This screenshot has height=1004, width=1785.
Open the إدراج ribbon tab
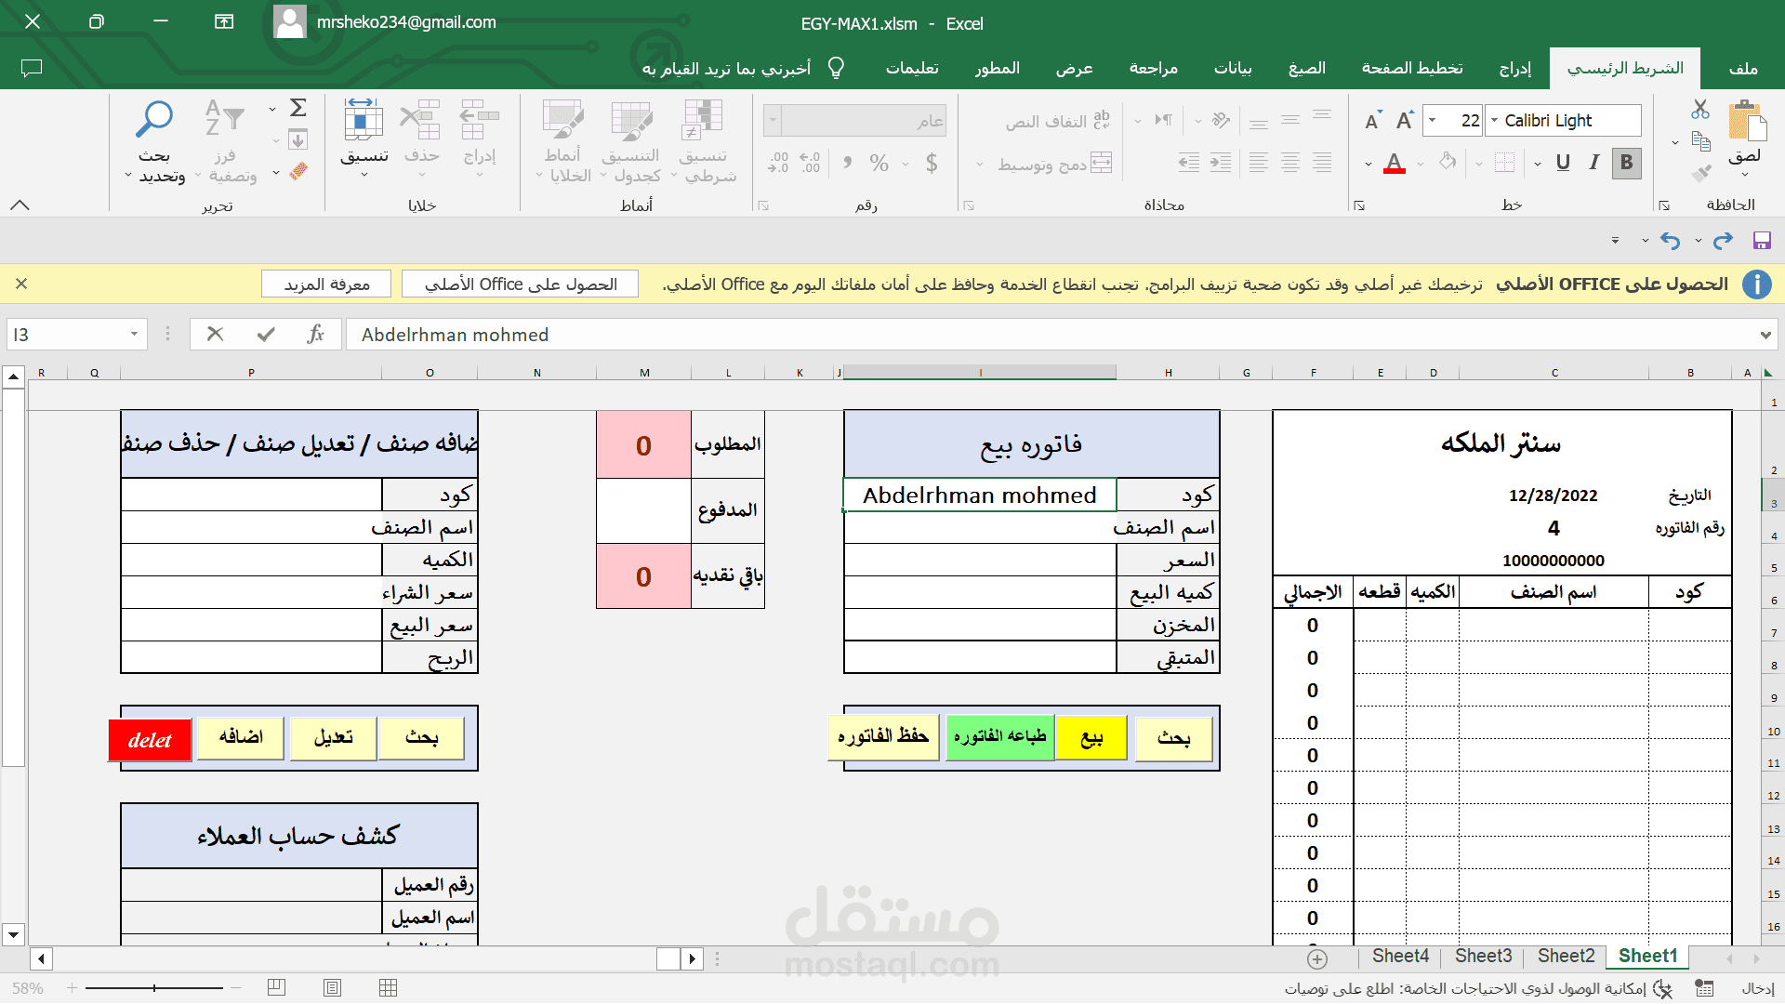(x=1514, y=69)
